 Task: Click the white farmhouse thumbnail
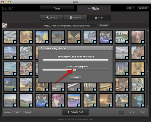10,37
